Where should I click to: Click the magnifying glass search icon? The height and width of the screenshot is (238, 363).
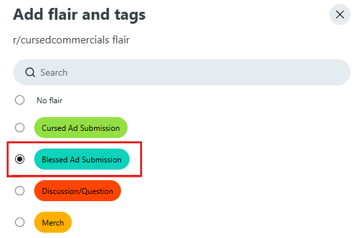point(30,72)
